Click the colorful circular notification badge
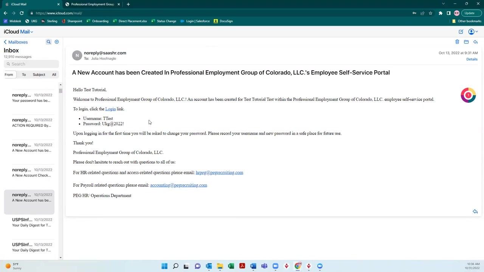This screenshot has width=484, height=272. click(x=468, y=95)
